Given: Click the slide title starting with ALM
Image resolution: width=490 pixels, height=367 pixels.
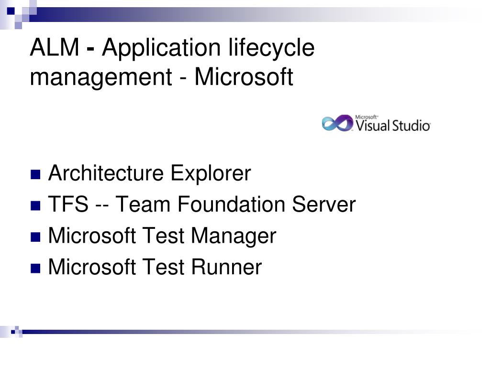Looking at the screenshot, I should point(172,62).
